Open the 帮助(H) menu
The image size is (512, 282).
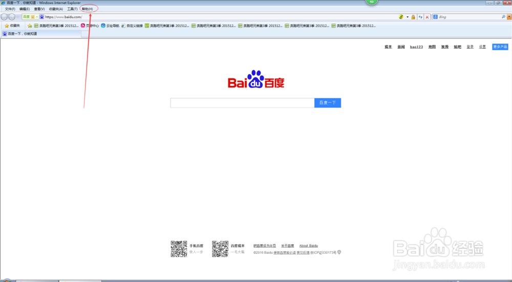click(87, 9)
